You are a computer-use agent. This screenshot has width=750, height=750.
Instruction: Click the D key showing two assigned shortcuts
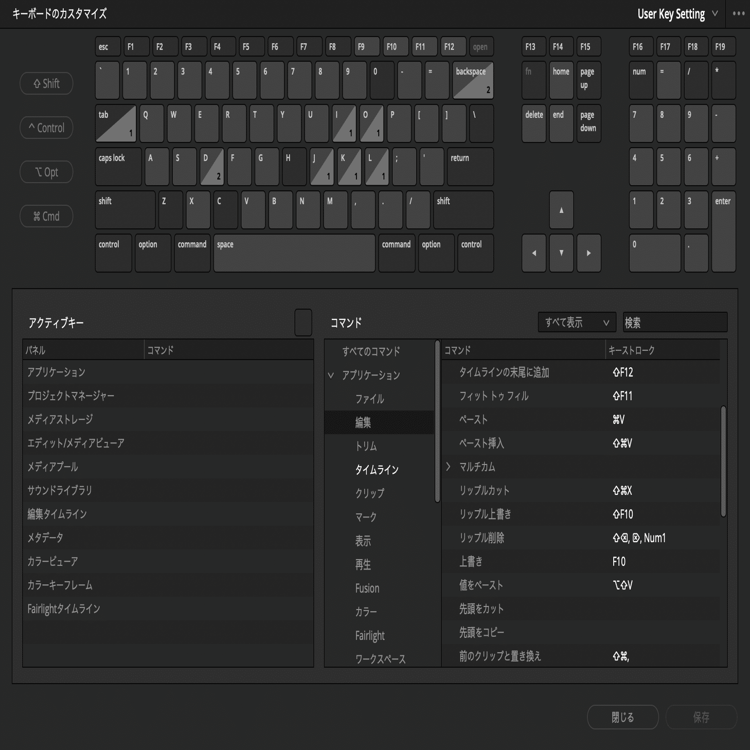tap(212, 166)
